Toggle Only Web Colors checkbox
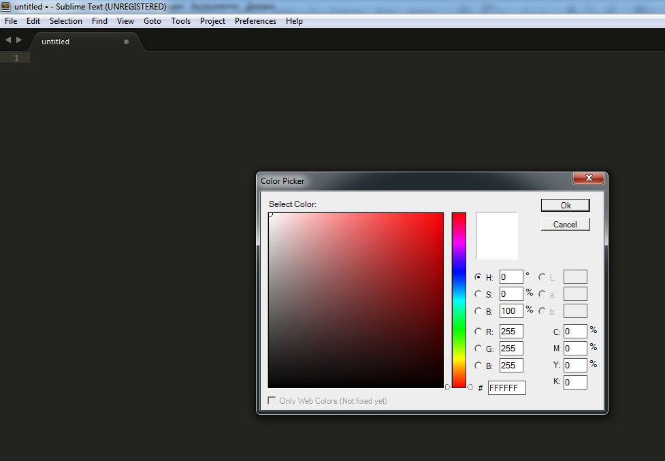The height and width of the screenshot is (461, 665). [x=272, y=400]
